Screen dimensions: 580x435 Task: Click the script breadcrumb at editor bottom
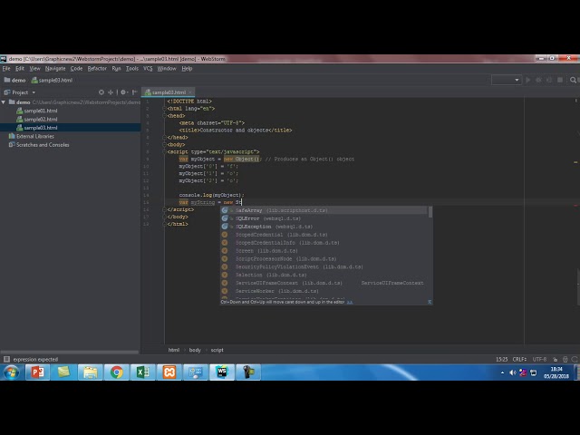(x=217, y=350)
